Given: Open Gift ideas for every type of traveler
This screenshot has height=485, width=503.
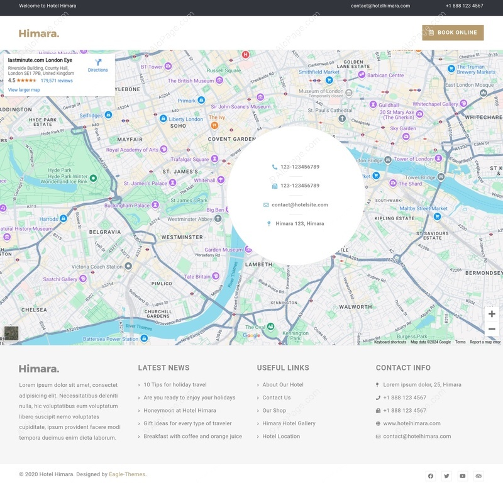Looking at the screenshot, I should coord(187,423).
